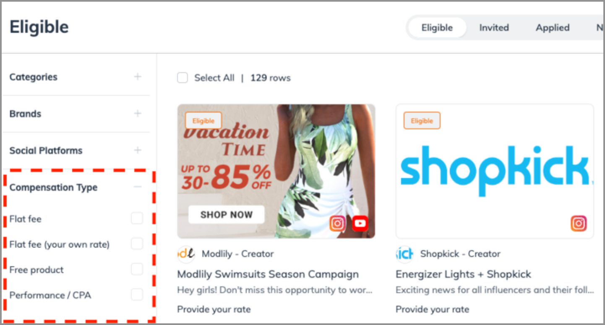Click Eligible badge on Shopkick card
The width and height of the screenshot is (605, 325).
[422, 121]
